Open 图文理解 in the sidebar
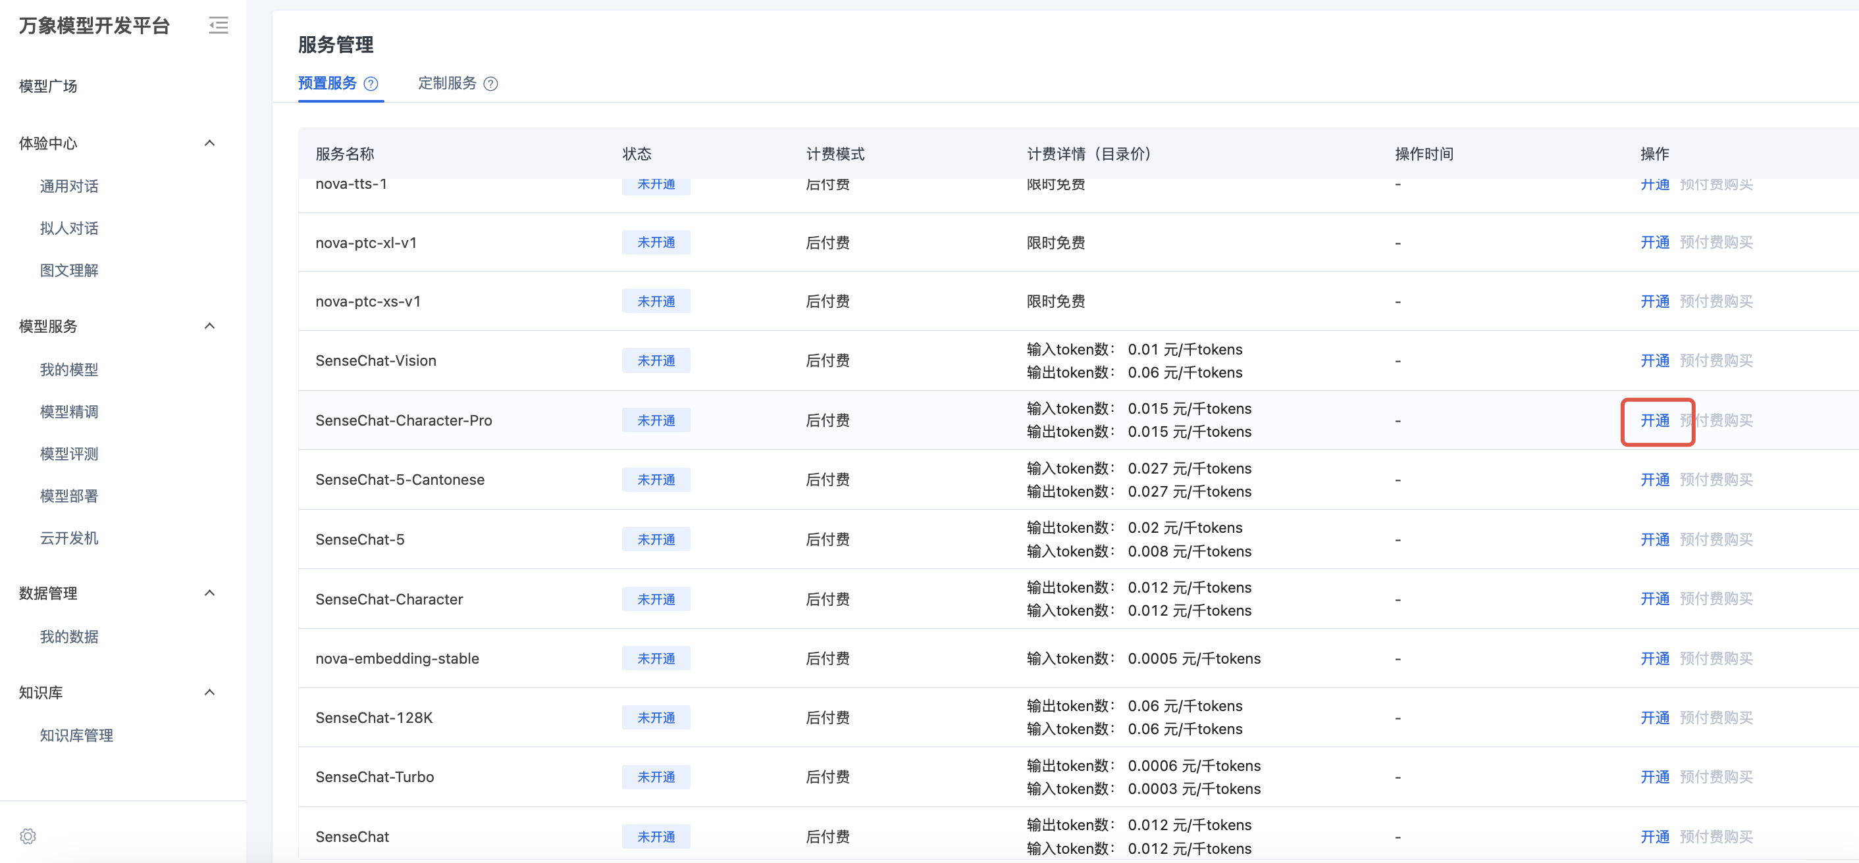Viewport: 1859px width, 863px height. coord(69,270)
